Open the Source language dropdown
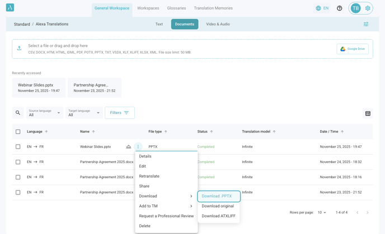Screen dimensions: 385x234 pos(45,113)
